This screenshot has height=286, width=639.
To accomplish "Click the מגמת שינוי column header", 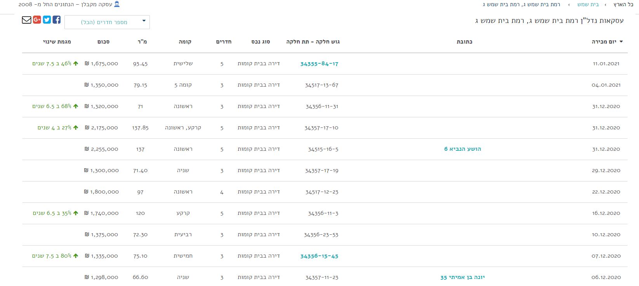I will pyautogui.click(x=57, y=42).
